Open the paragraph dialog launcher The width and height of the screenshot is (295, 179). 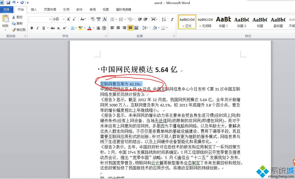tap(174, 36)
